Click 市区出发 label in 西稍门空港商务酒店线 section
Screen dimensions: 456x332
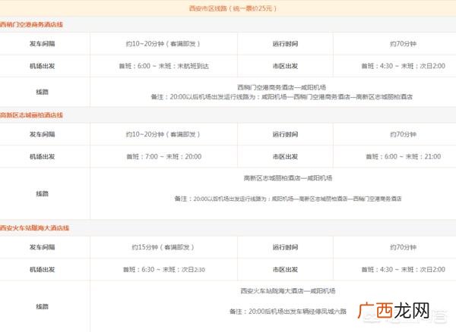point(285,66)
